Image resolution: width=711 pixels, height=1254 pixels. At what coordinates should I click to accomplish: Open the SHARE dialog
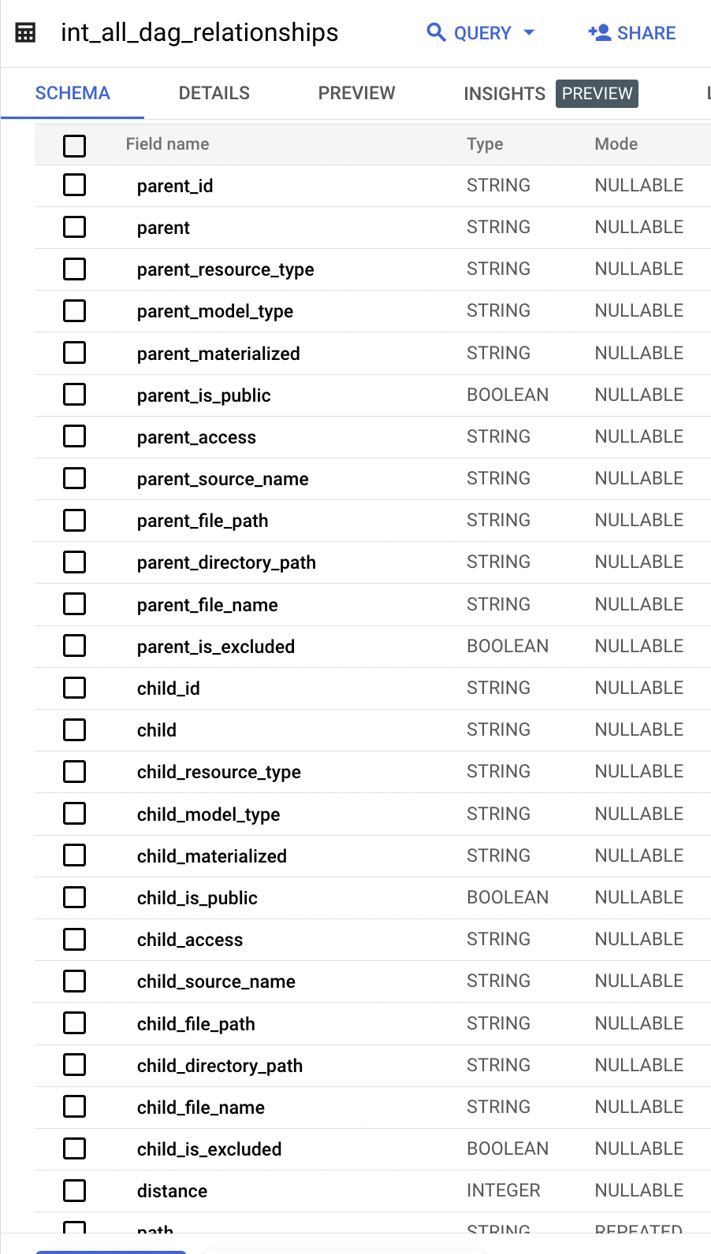click(632, 33)
